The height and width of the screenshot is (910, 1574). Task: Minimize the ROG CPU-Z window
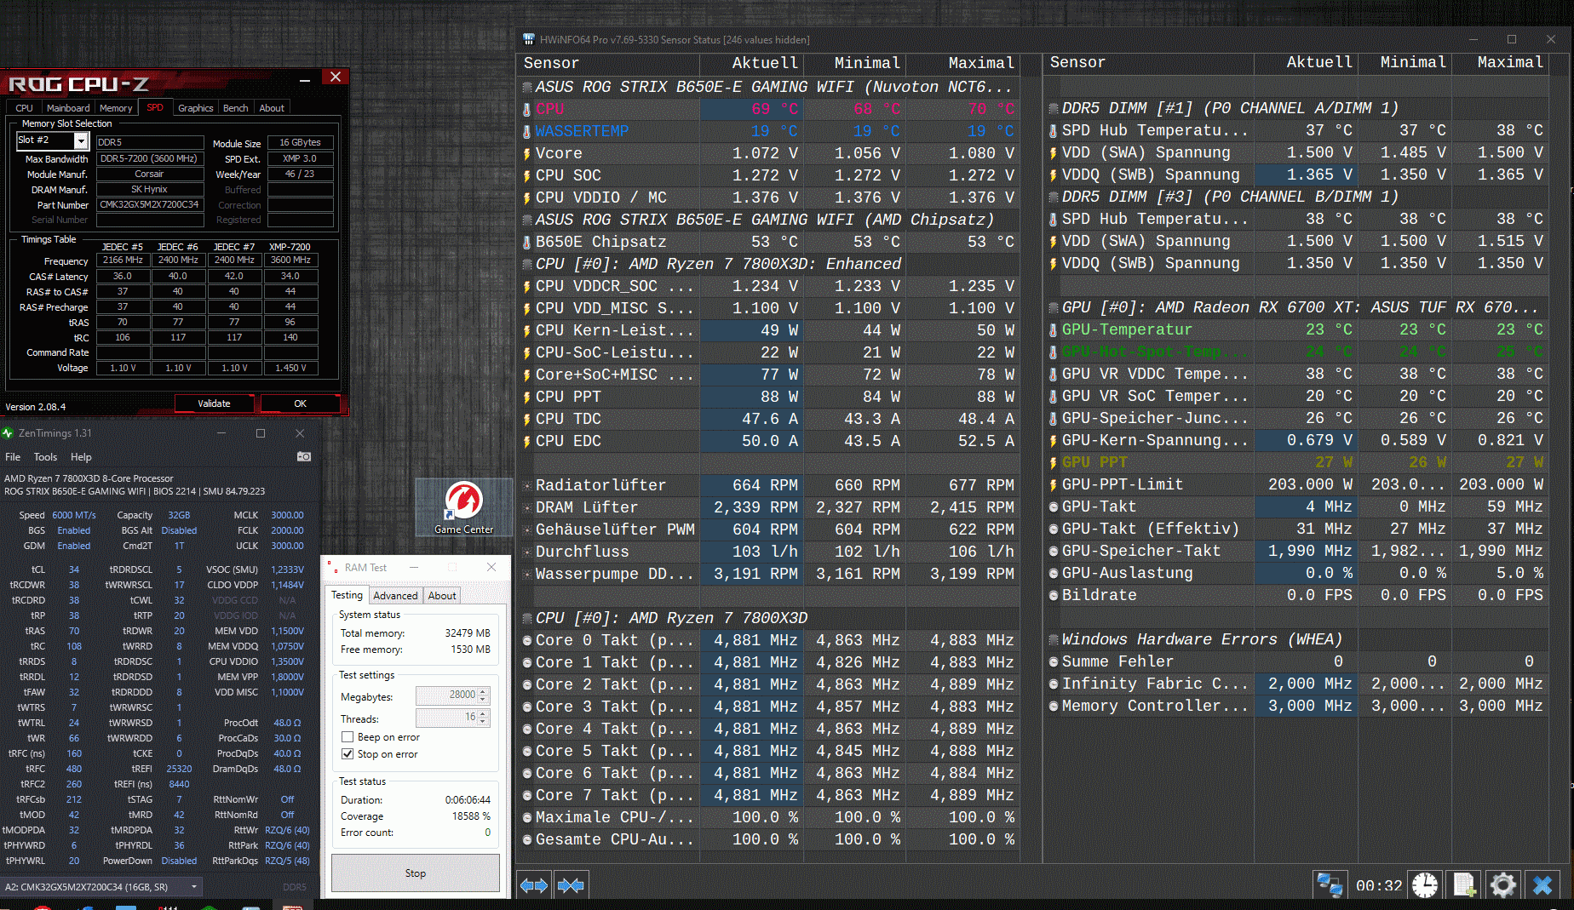pyautogui.click(x=305, y=79)
